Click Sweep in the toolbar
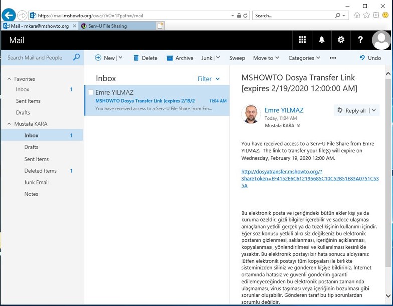 tap(237, 58)
